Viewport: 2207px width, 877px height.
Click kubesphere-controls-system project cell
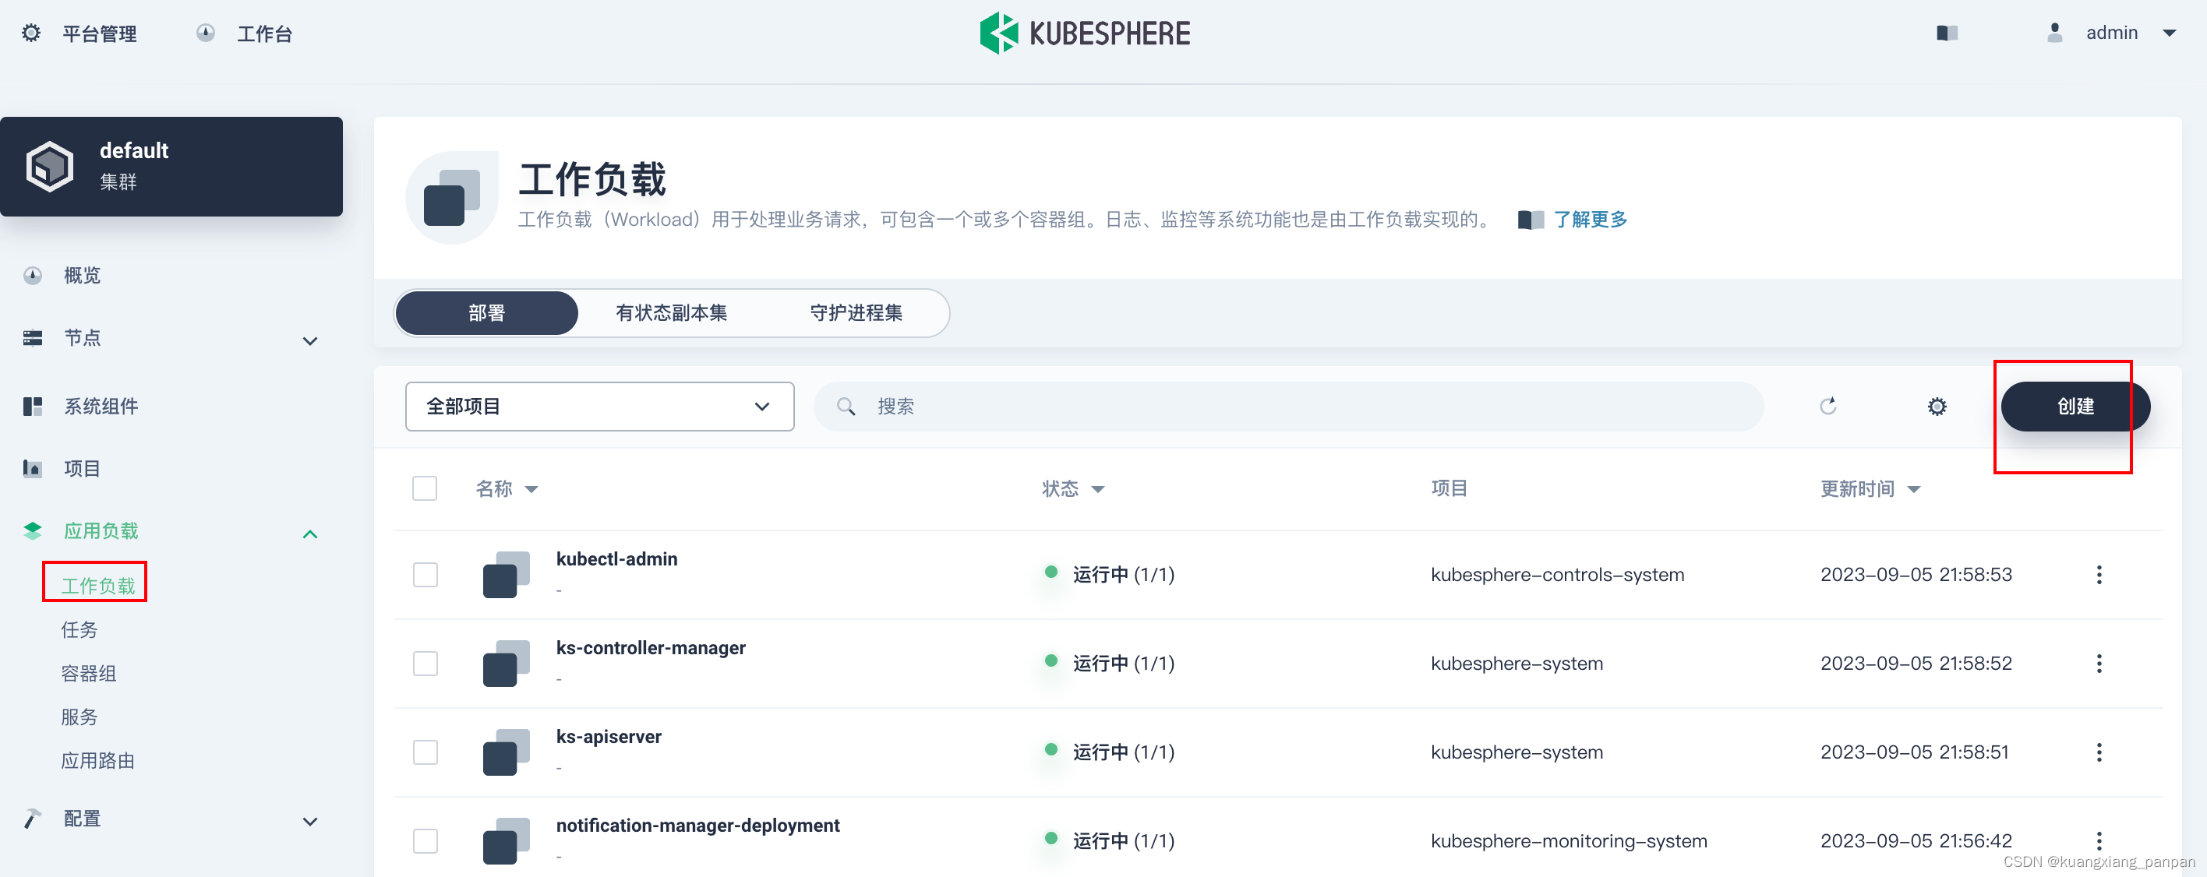1557,575
